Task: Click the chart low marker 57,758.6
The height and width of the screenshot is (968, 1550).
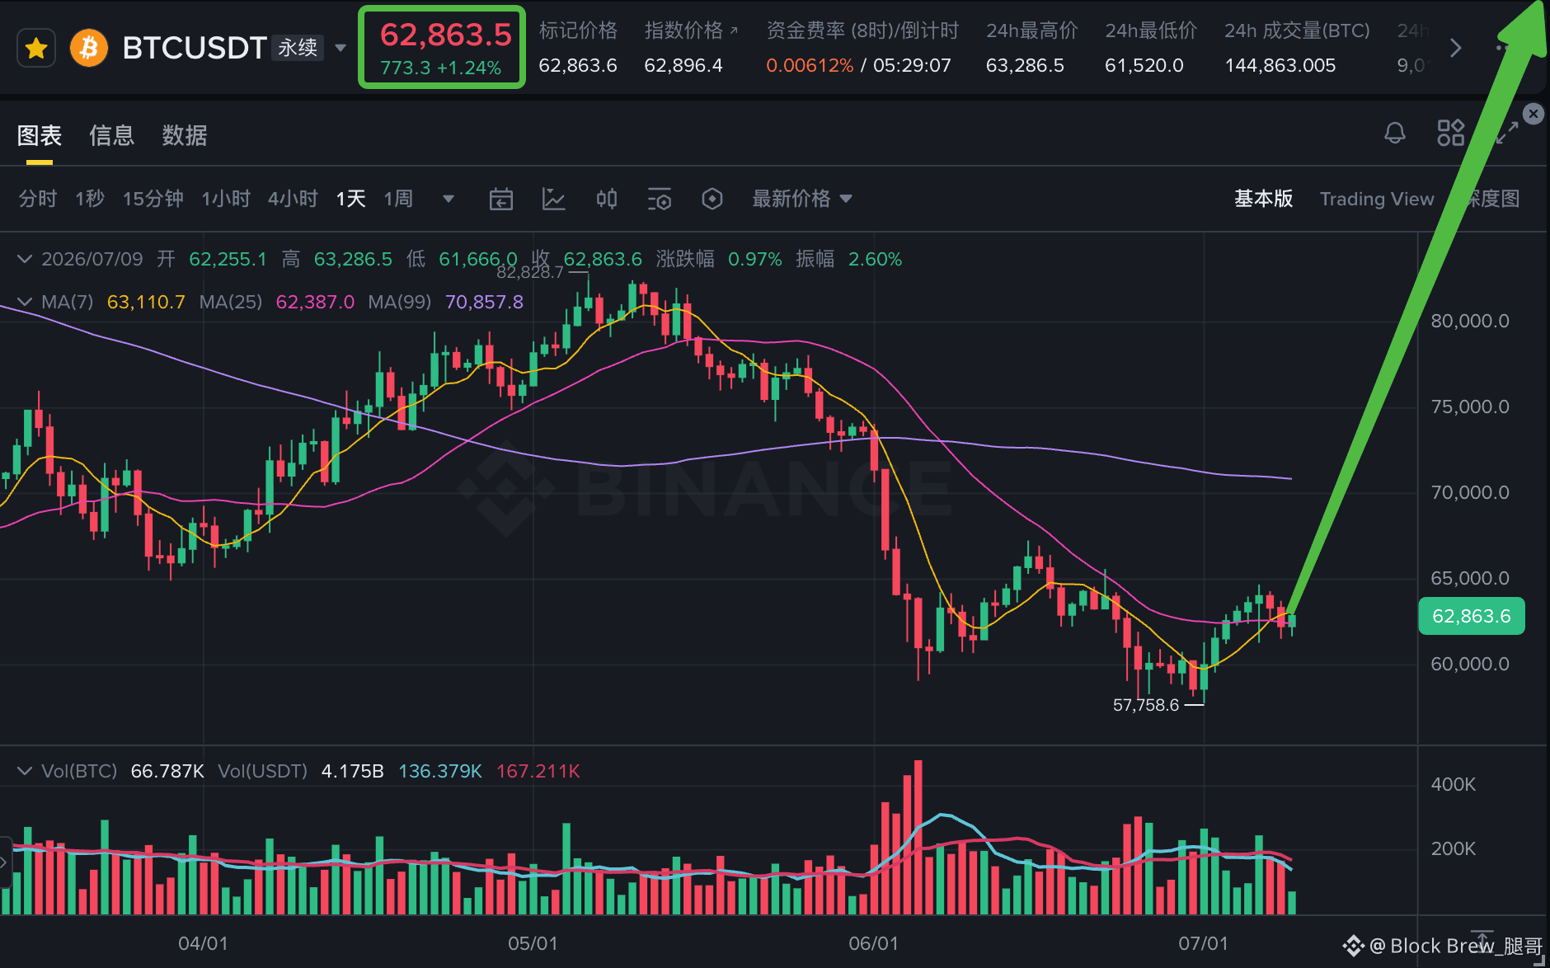Action: [1146, 705]
